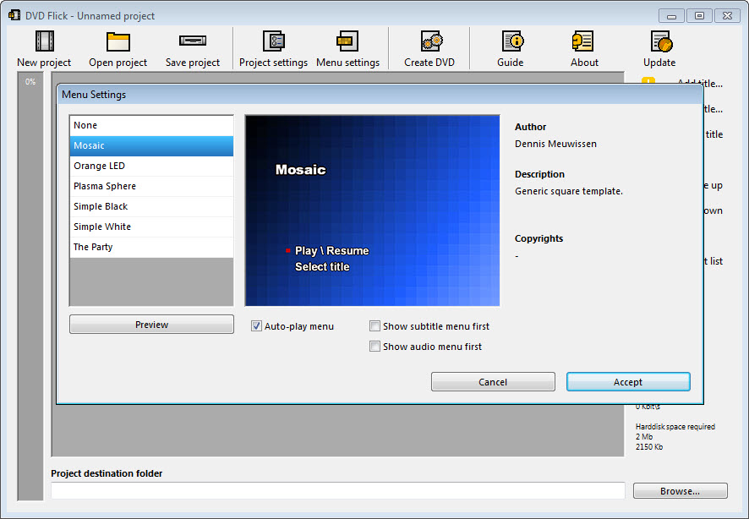Click author name Dennis Meuwissen
This screenshot has height=519, width=749.
pos(555,144)
